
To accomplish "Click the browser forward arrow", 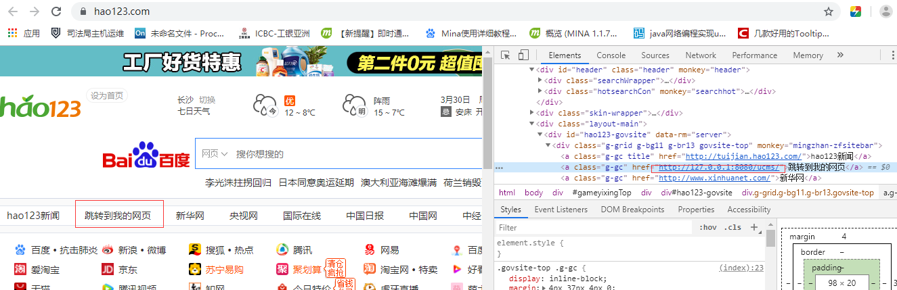I will click(35, 11).
